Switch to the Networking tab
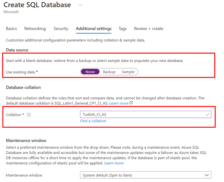 pyautogui.click(x=35, y=29)
